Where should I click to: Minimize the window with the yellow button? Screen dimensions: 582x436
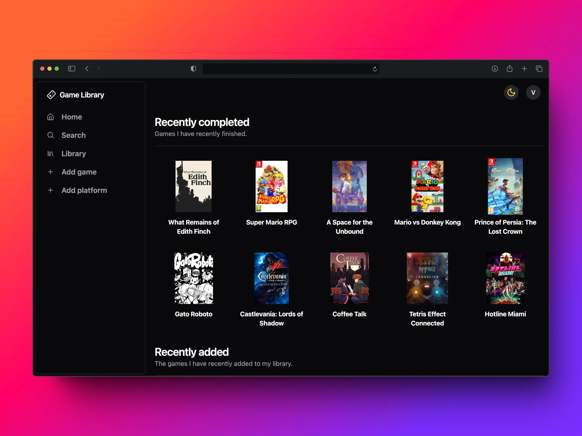coord(49,69)
